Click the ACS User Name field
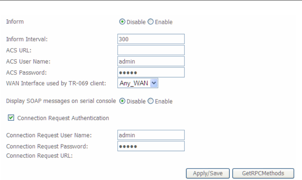Screen dimensions: 302x180 [x=151, y=61]
